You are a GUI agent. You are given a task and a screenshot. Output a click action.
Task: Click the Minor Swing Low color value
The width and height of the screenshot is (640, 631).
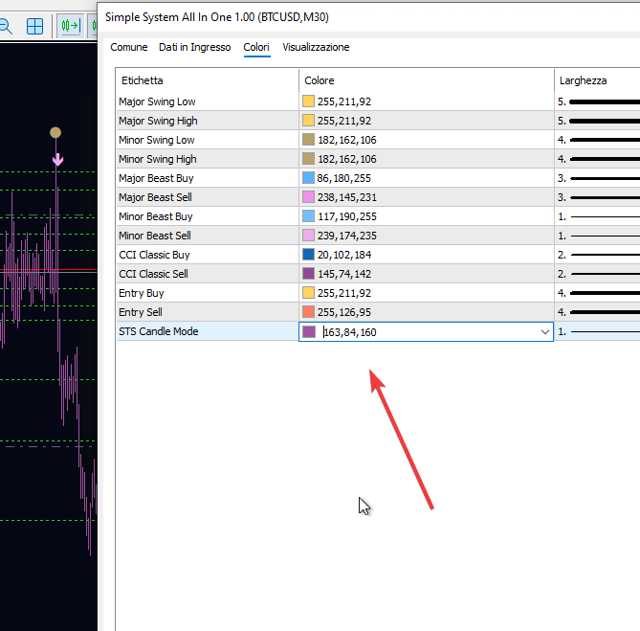click(347, 140)
